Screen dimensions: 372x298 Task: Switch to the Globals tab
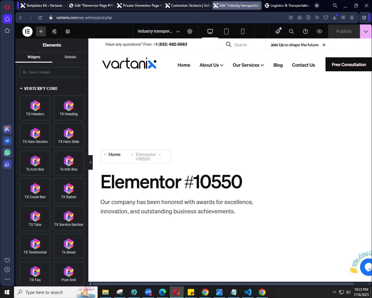[70, 57]
